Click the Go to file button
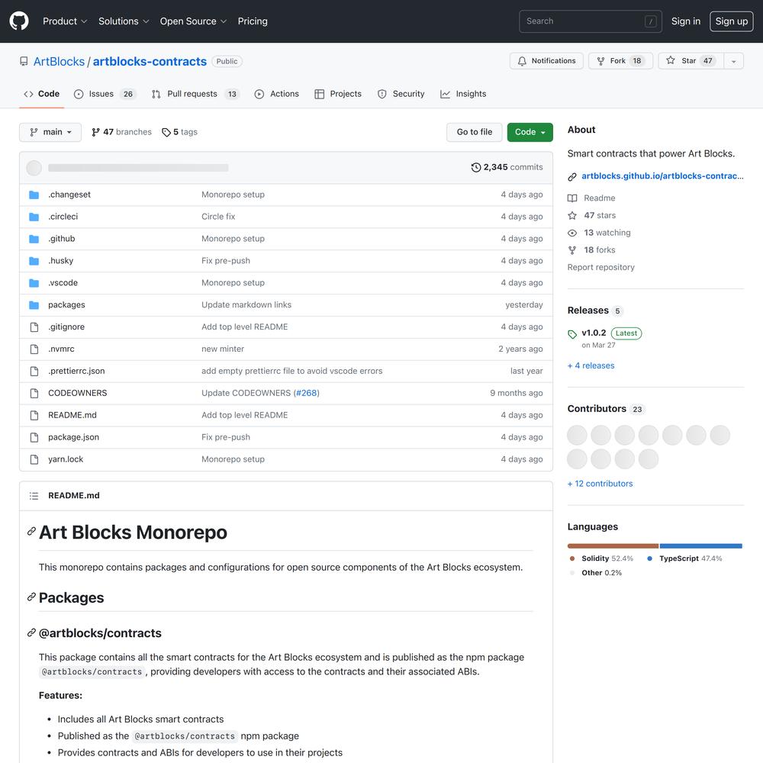763x763 pixels. click(x=474, y=132)
